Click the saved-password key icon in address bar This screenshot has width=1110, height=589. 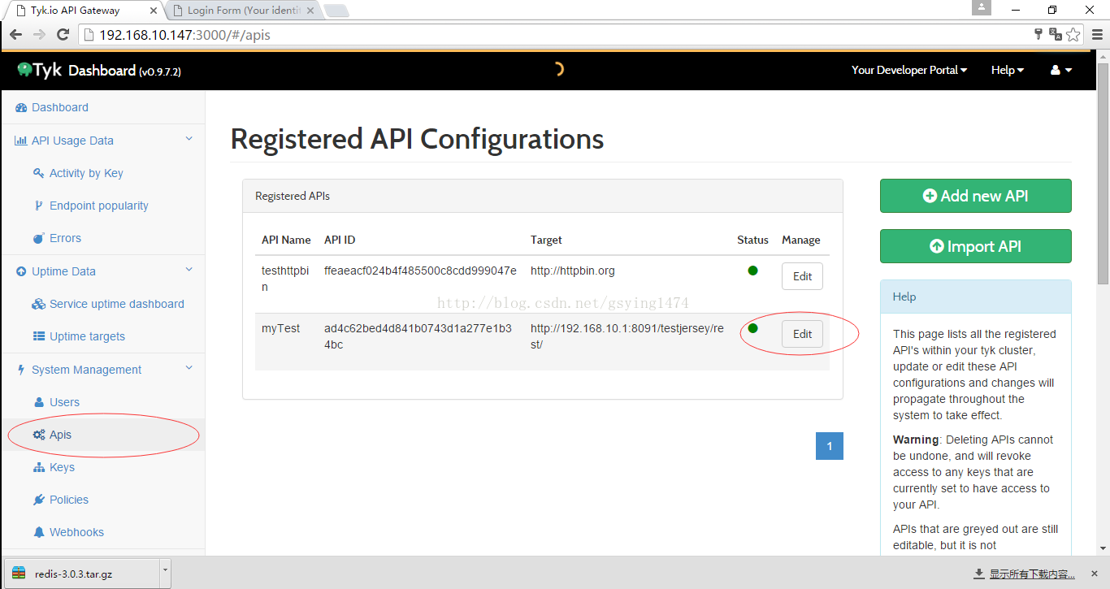1038,34
